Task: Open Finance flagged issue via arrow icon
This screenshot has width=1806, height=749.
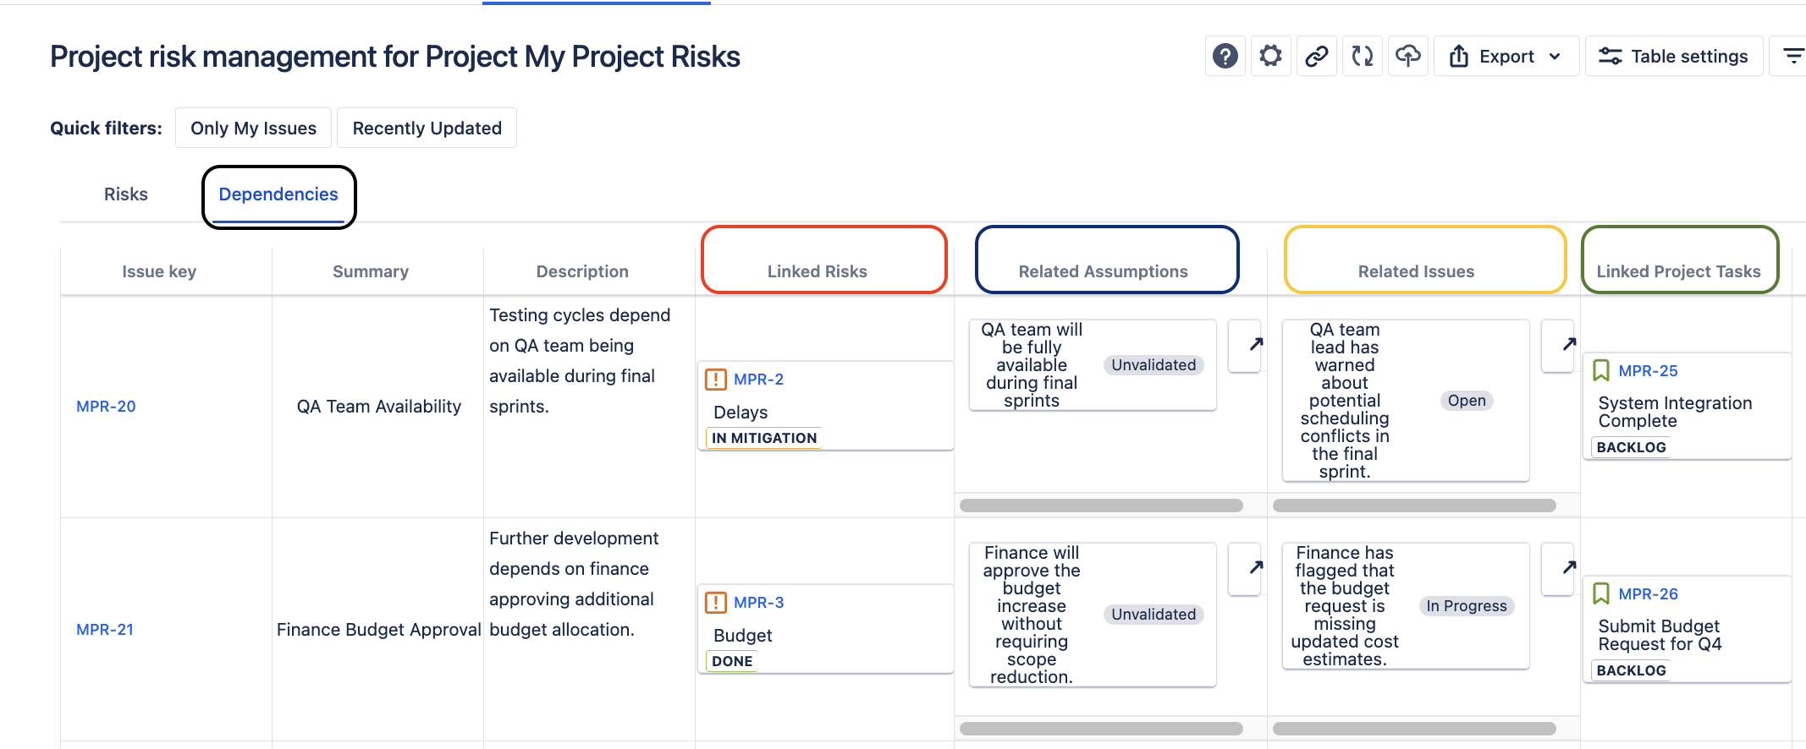Action: pos(1569,567)
